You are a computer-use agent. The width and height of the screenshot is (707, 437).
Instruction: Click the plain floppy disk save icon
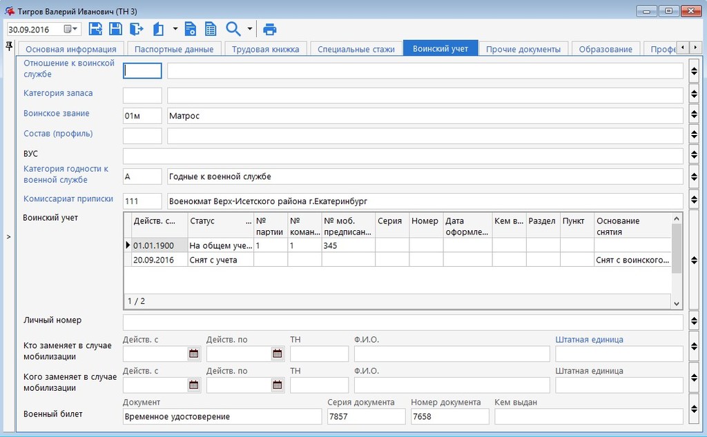click(x=115, y=29)
